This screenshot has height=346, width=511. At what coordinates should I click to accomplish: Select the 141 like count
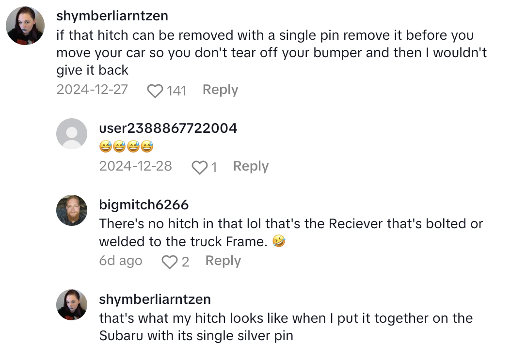click(175, 91)
